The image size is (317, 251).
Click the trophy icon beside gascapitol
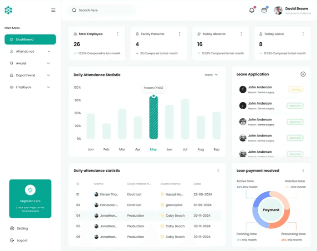162,205
